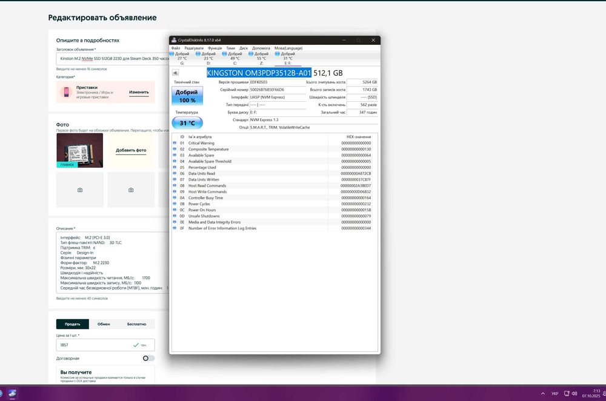Click Добавить фото to add photo
Image resolution: width=606 pixels, height=401 pixels.
point(131,150)
